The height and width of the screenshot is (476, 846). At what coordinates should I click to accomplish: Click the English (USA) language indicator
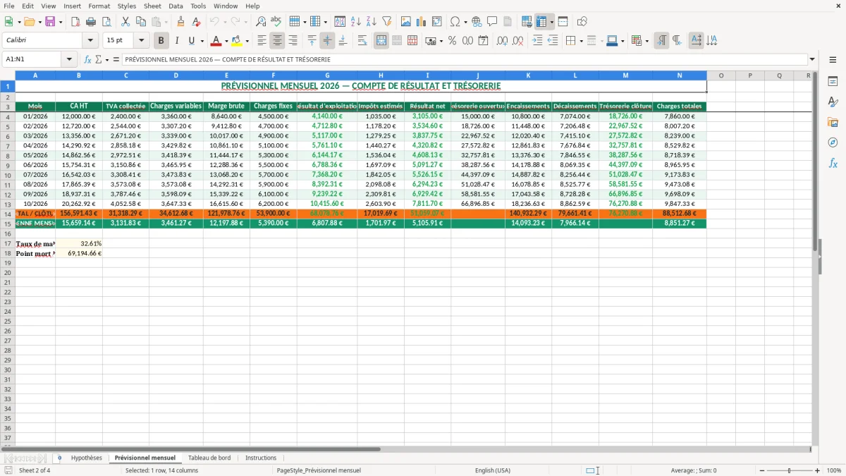point(493,470)
